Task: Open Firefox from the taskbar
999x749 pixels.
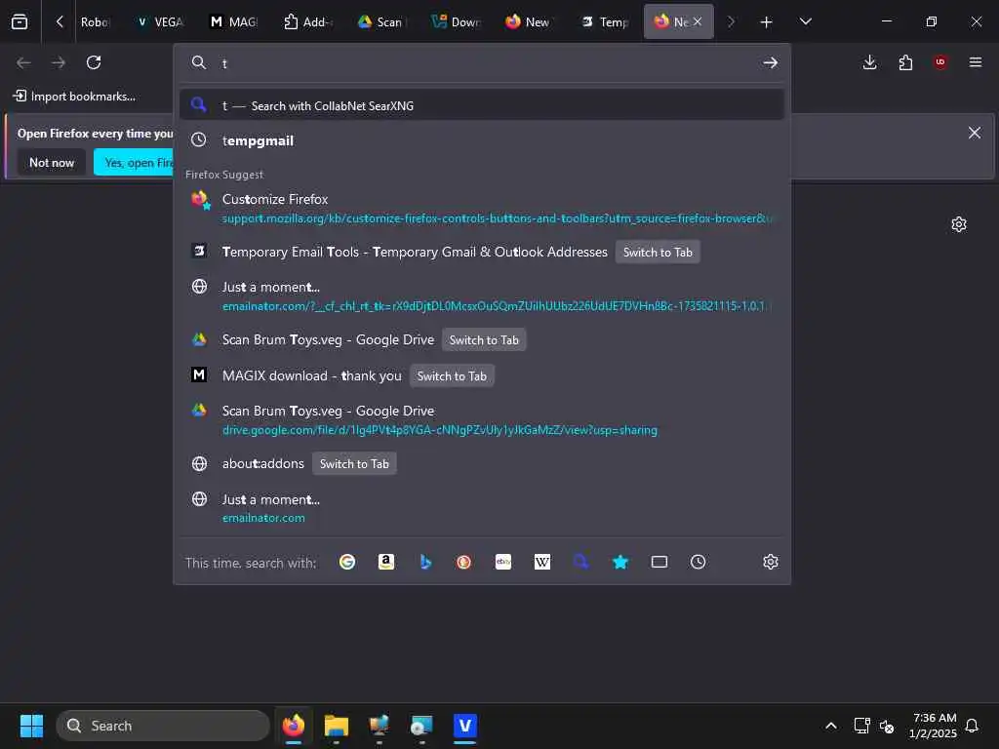Action: [294, 726]
